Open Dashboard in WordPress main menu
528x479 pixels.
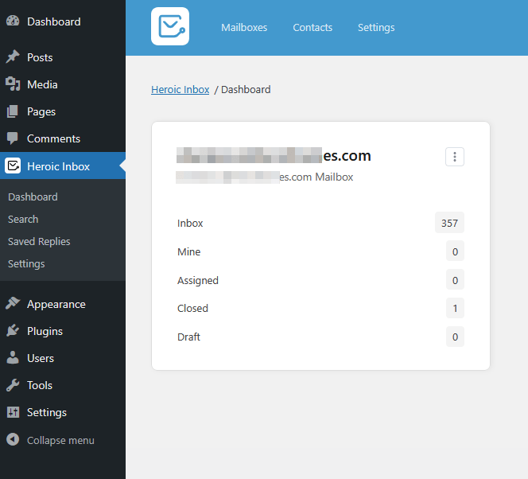(54, 21)
